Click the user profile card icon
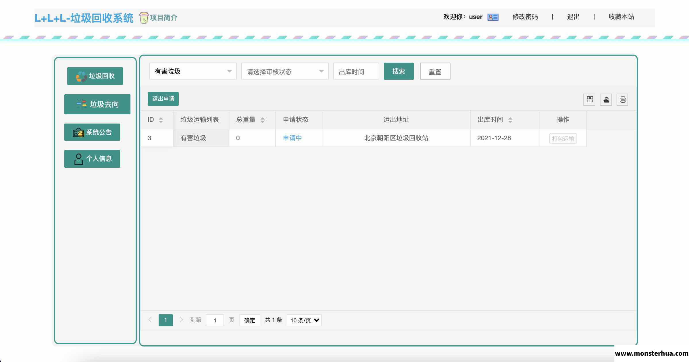The image size is (689, 362). point(493,17)
